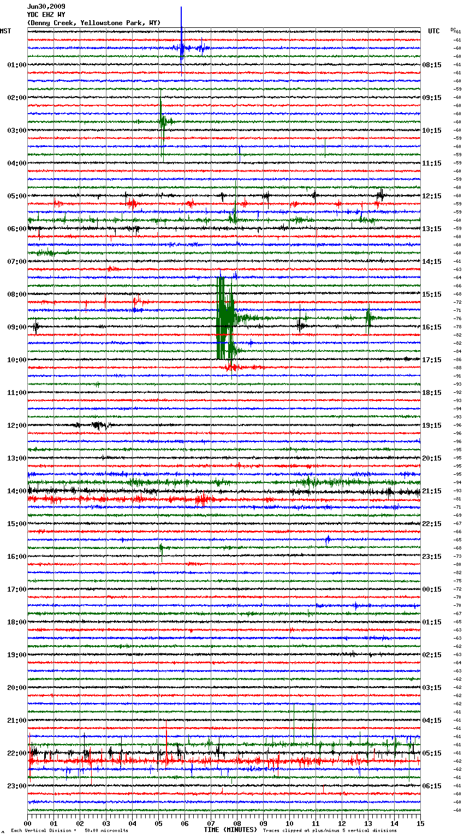
Task: Click the 10:00 MST time label
Action: tap(17, 360)
